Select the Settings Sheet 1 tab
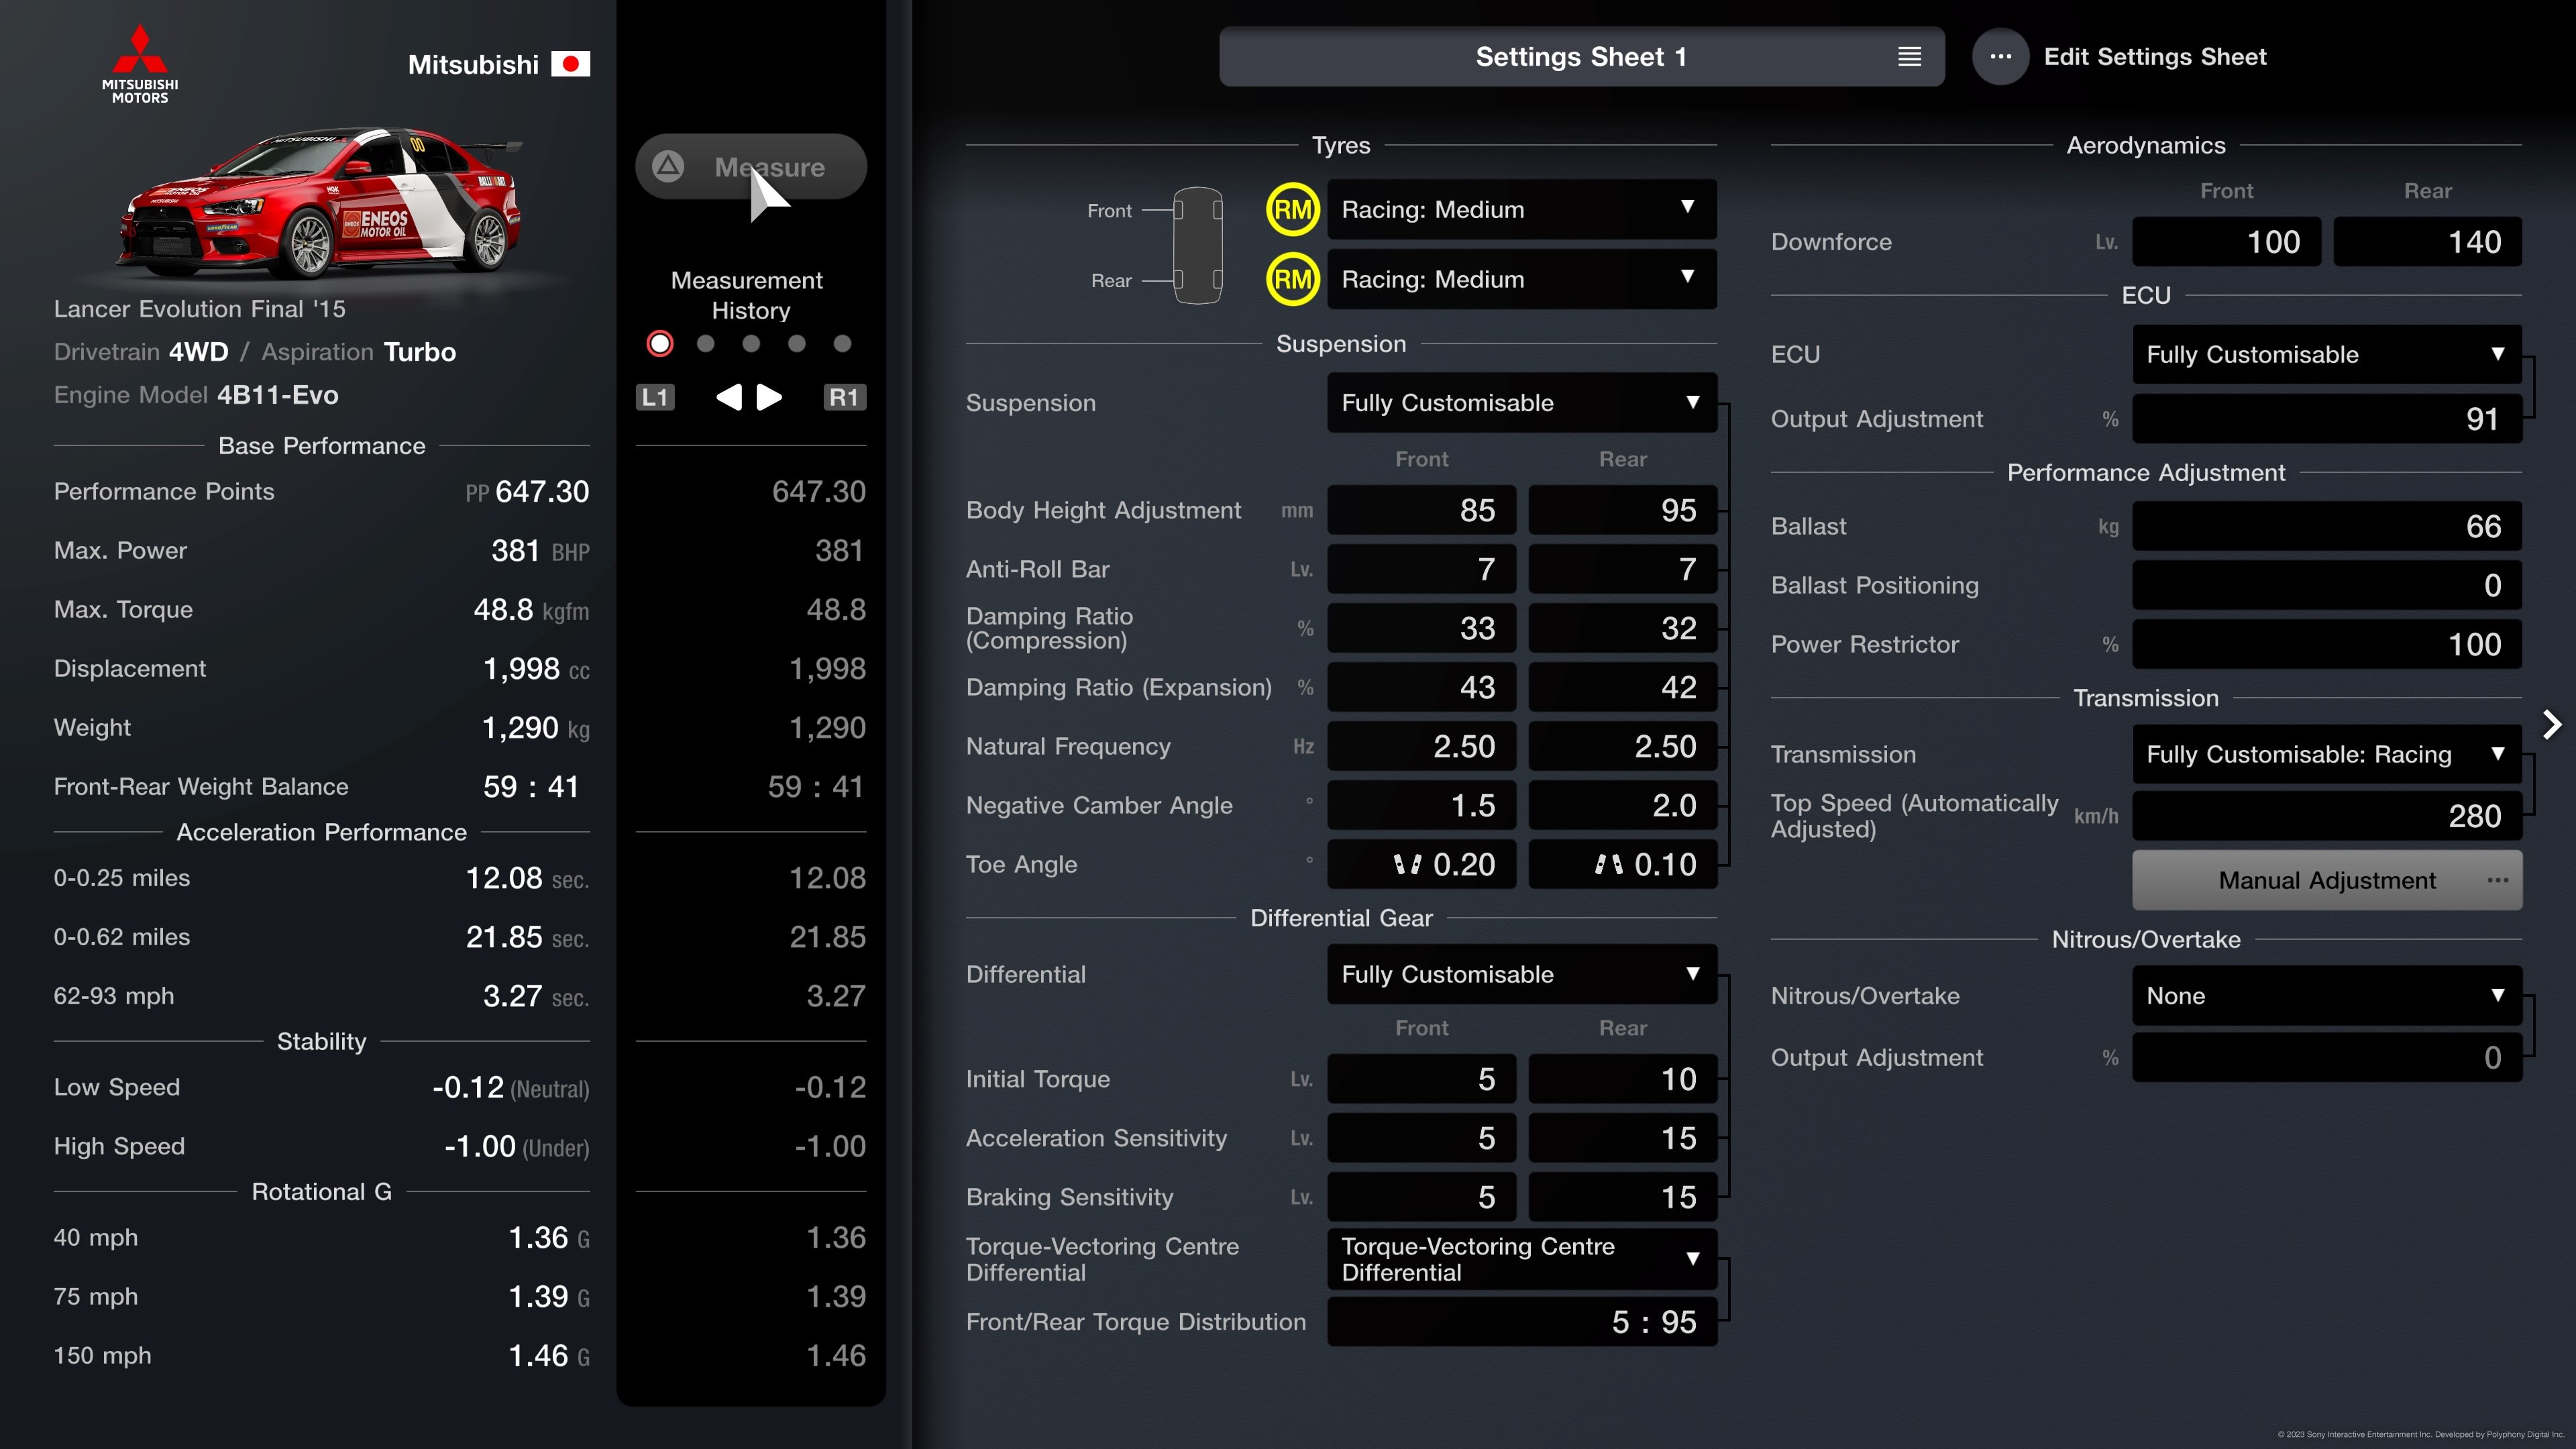The width and height of the screenshot is (2576, 1449). (x=1580, y=56)
